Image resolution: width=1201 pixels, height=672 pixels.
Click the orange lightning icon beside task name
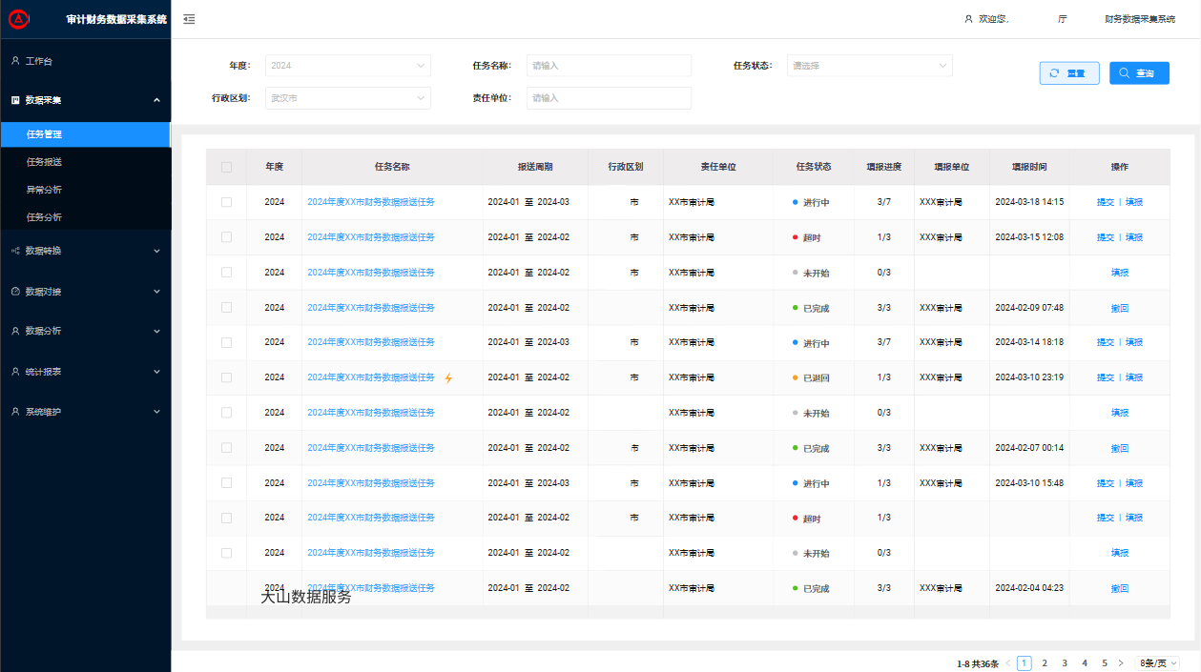(448, 377)
